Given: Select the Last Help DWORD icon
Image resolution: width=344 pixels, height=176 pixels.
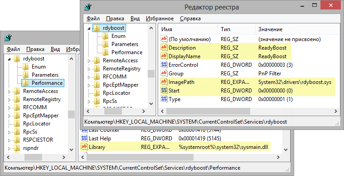Looking at the screenshot, I should click(x=84, y=138).
